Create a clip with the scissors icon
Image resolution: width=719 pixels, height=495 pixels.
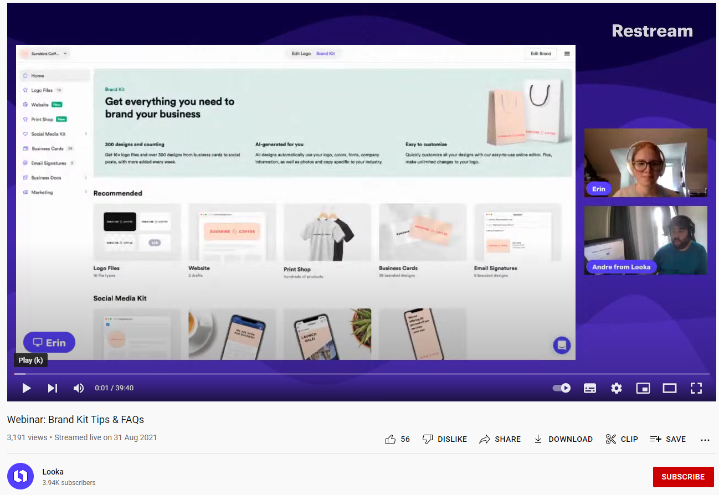coord(622,439)
